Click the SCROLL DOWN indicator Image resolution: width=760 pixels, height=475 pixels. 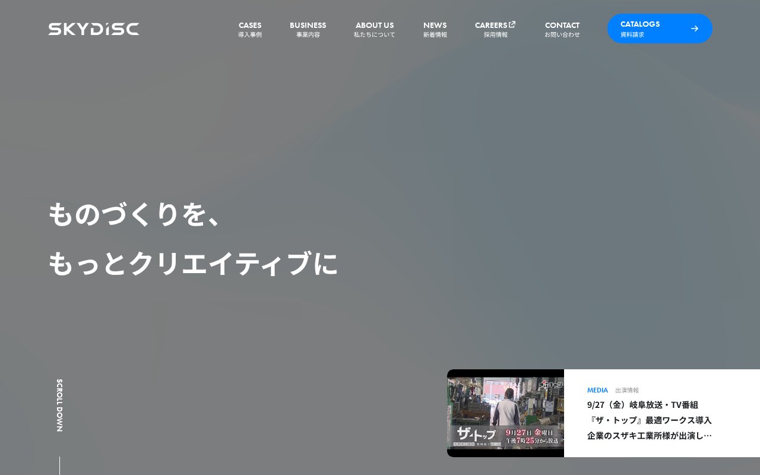(x=59, y=406)
